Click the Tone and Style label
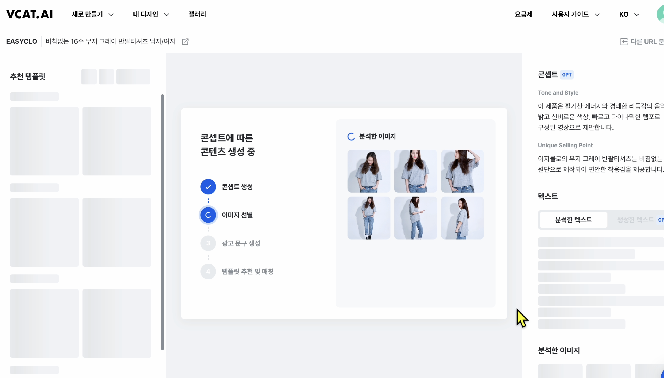664x378 pixels. [x=558, y=93]
